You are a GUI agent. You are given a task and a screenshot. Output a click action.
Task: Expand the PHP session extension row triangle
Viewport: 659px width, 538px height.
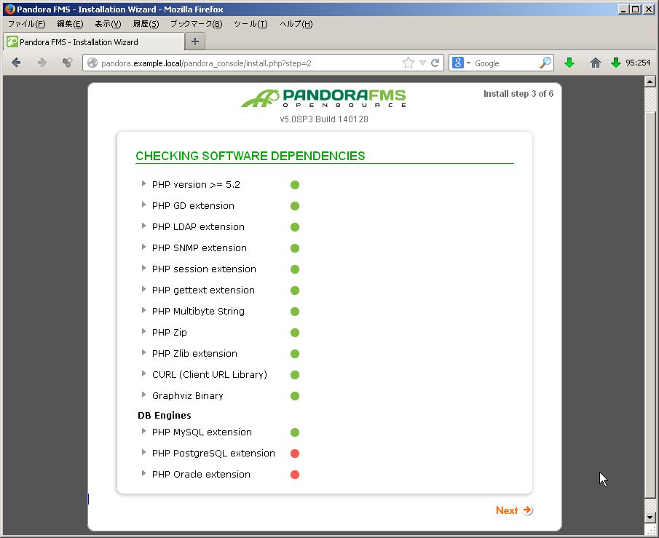point(143,268)
